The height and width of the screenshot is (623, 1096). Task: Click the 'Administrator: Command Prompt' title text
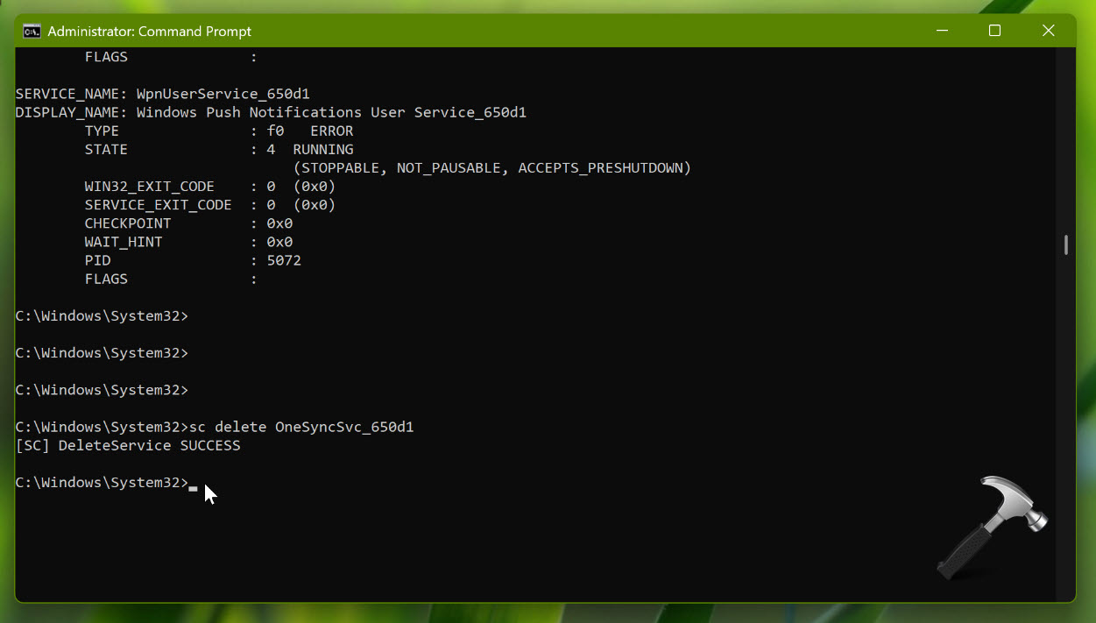[x=150, y=32]
